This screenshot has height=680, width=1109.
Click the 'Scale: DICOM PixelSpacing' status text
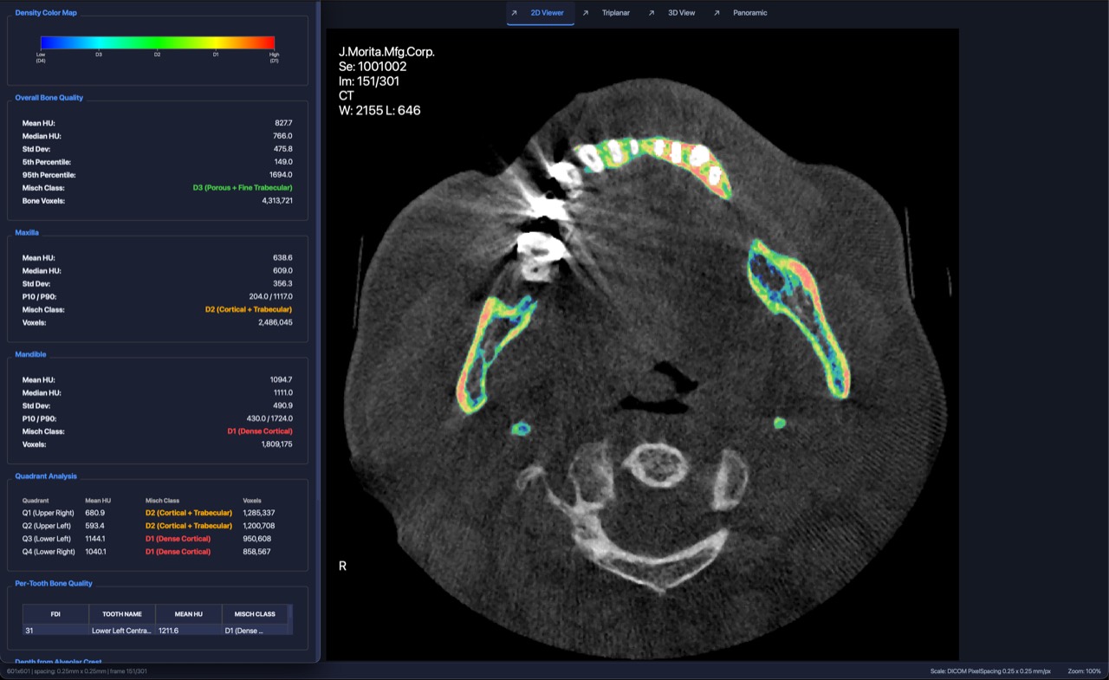tap(989, 671)
